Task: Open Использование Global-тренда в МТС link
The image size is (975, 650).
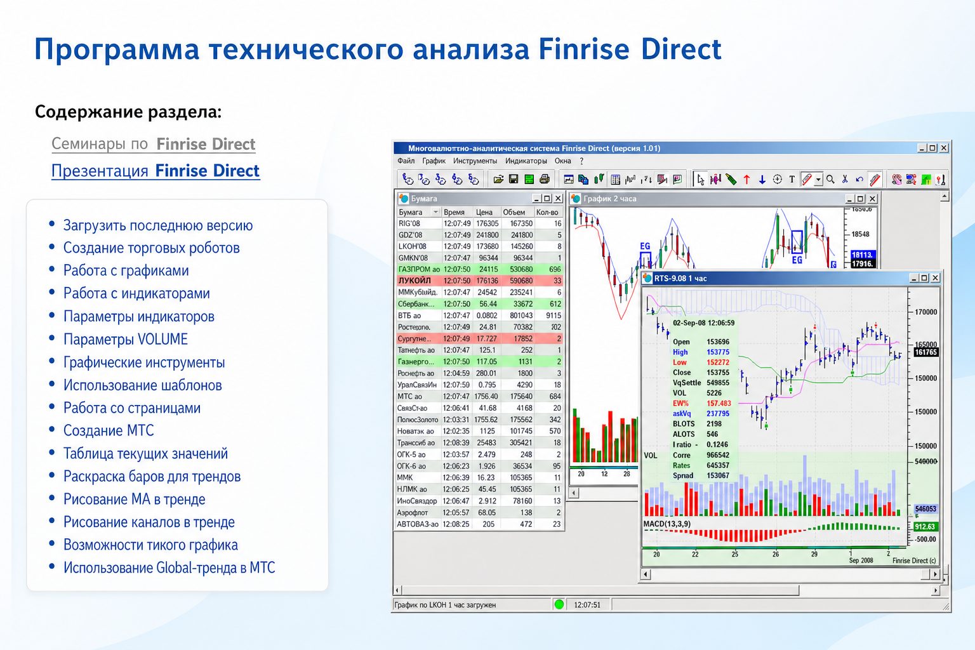Action: (x=169, y=568)
